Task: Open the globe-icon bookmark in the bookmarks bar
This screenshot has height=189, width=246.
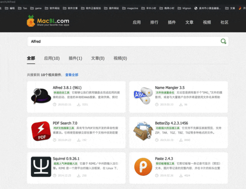Action: pos(208,8)
